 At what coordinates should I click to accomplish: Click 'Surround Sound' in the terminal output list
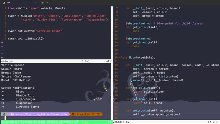tap(27, 107)
